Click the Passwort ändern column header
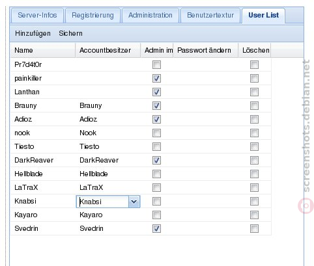The image size is (314, 266). (206, 50)
